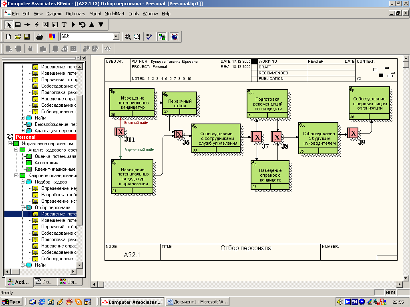The height and width of the screenshot is (307, 410).
Task: Click the diagram horizontal scrollbar right arrow
Action: point(400,285)
